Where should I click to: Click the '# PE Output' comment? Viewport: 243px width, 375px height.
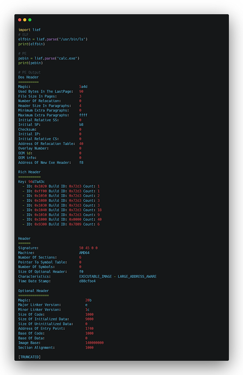[x=29, y=72]
